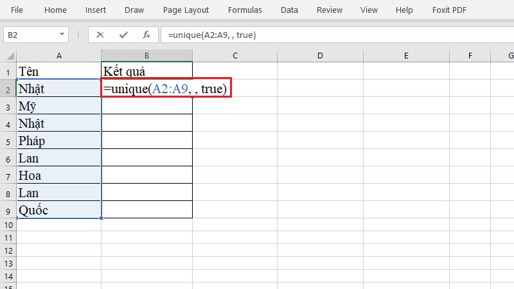Open the Foxit PDF ribbon tab

tap(449, 10)
